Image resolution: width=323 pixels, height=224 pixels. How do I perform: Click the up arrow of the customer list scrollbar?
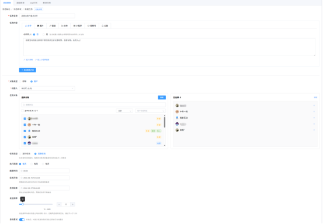coord(165,116)
